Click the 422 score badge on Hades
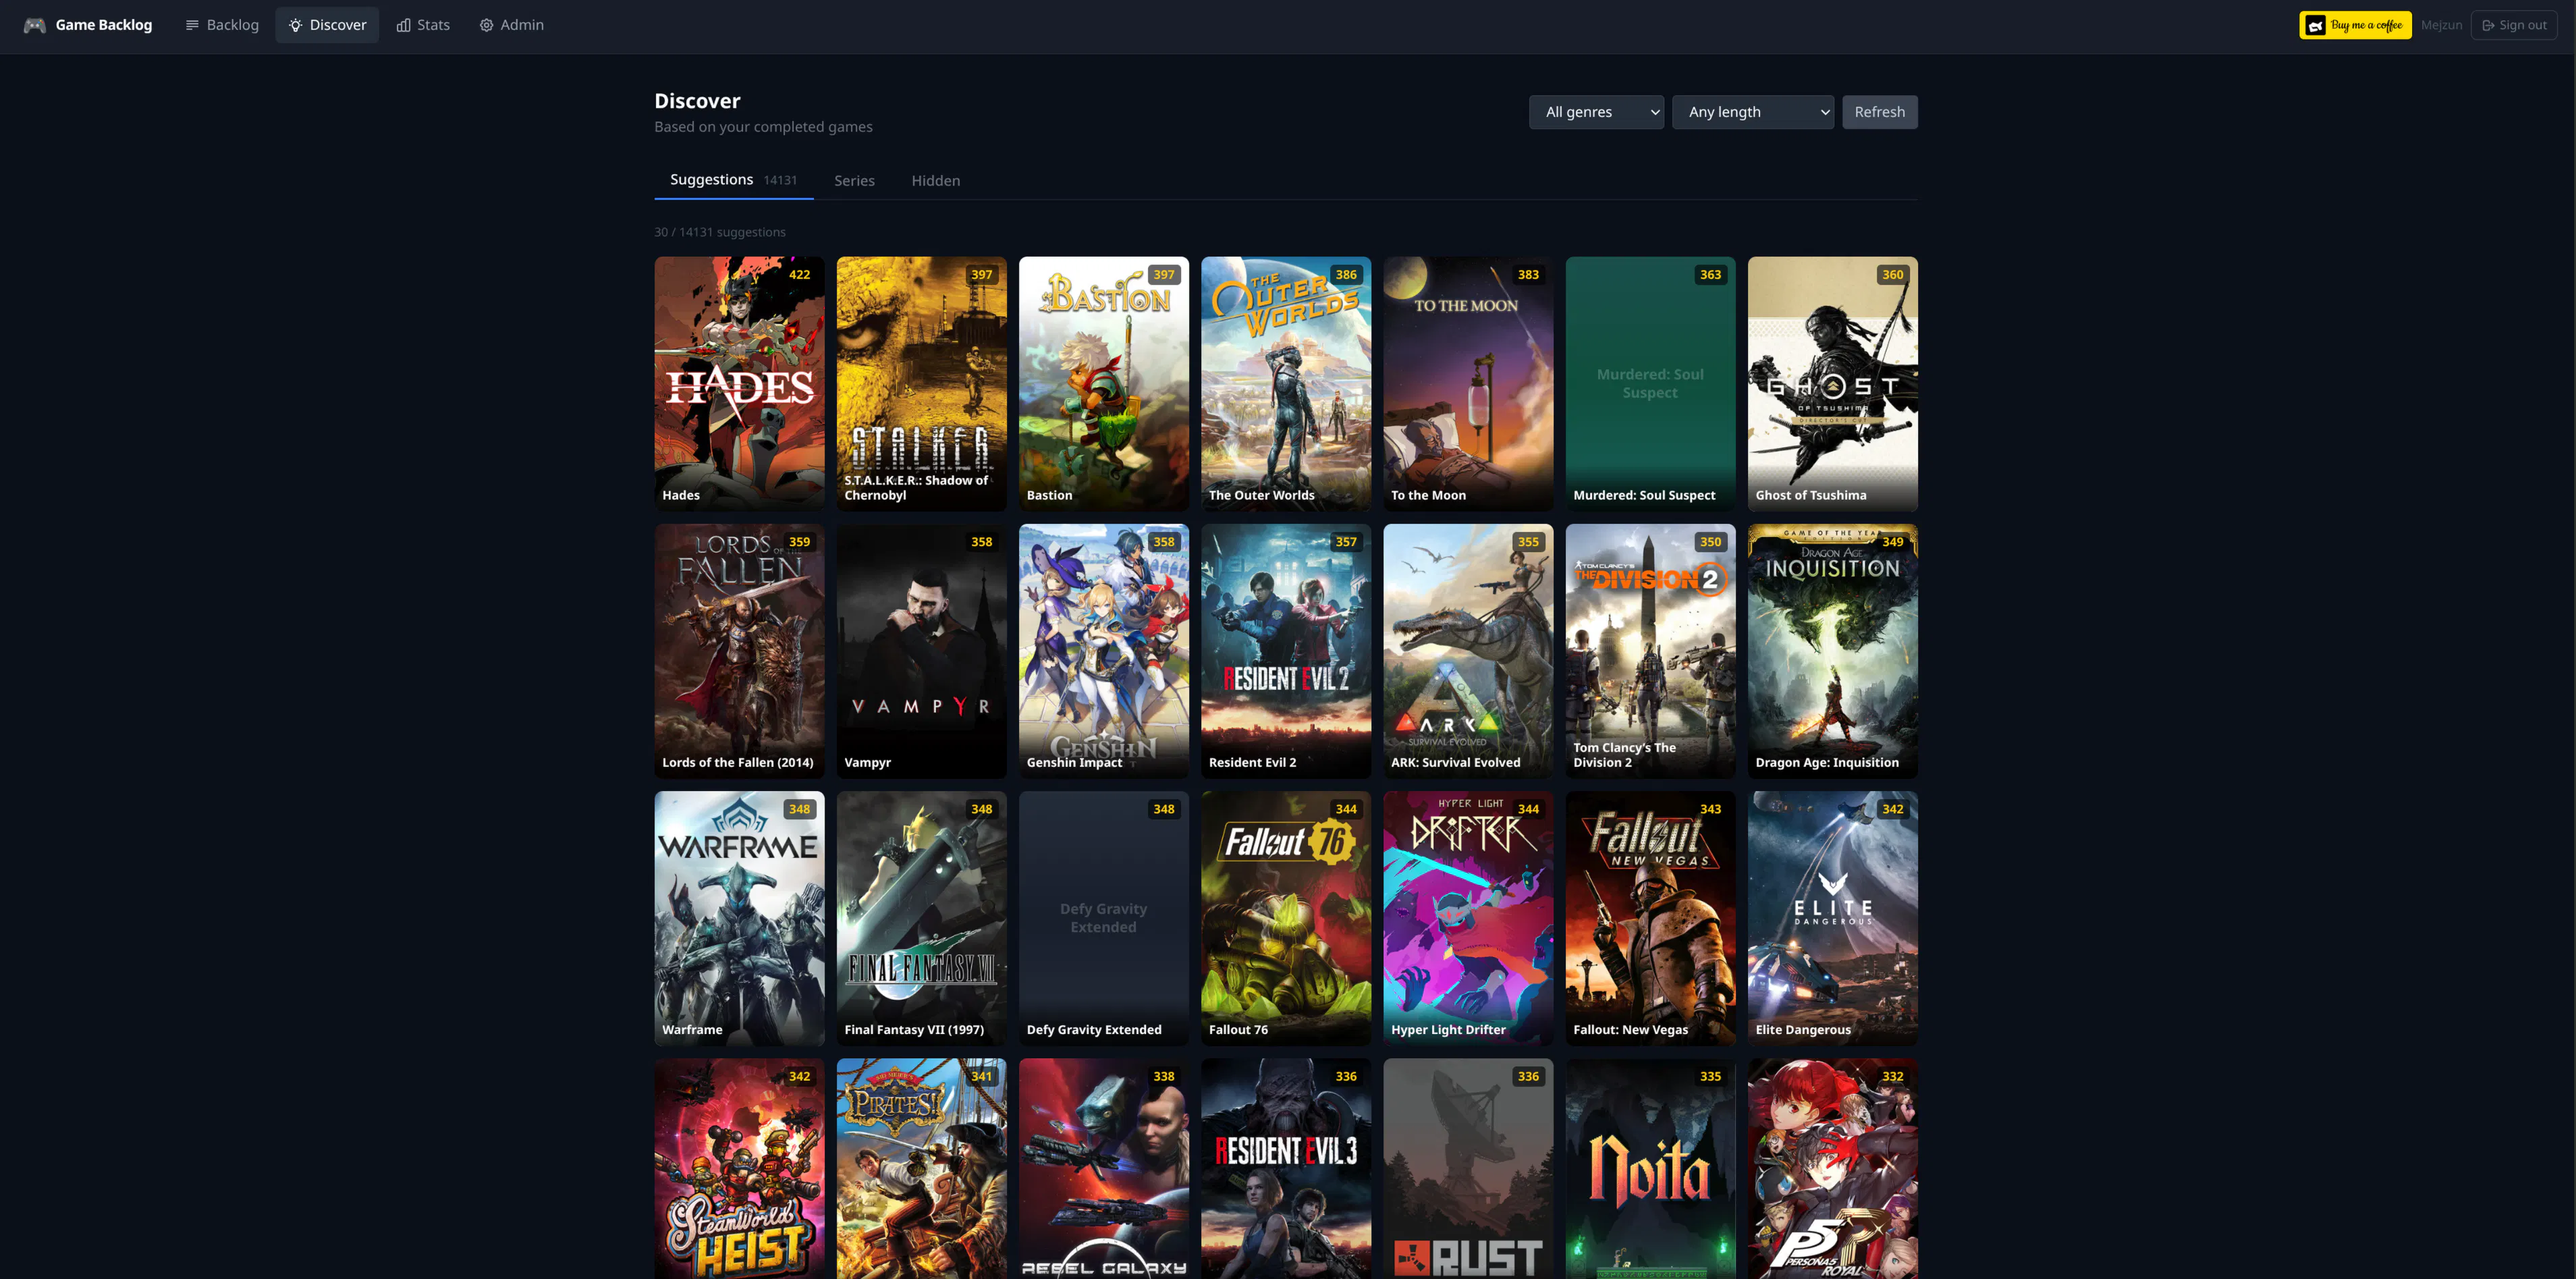Screen dimensions: 2576x1279 pyautogui.click(x=799, y=274)
